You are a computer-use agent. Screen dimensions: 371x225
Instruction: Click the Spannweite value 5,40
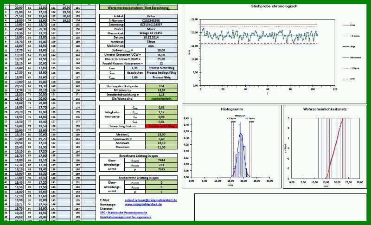pos(161,139)
